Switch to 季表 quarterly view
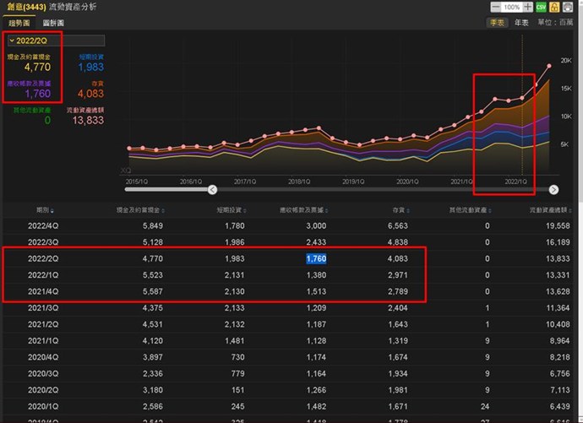 coord(496,23)
